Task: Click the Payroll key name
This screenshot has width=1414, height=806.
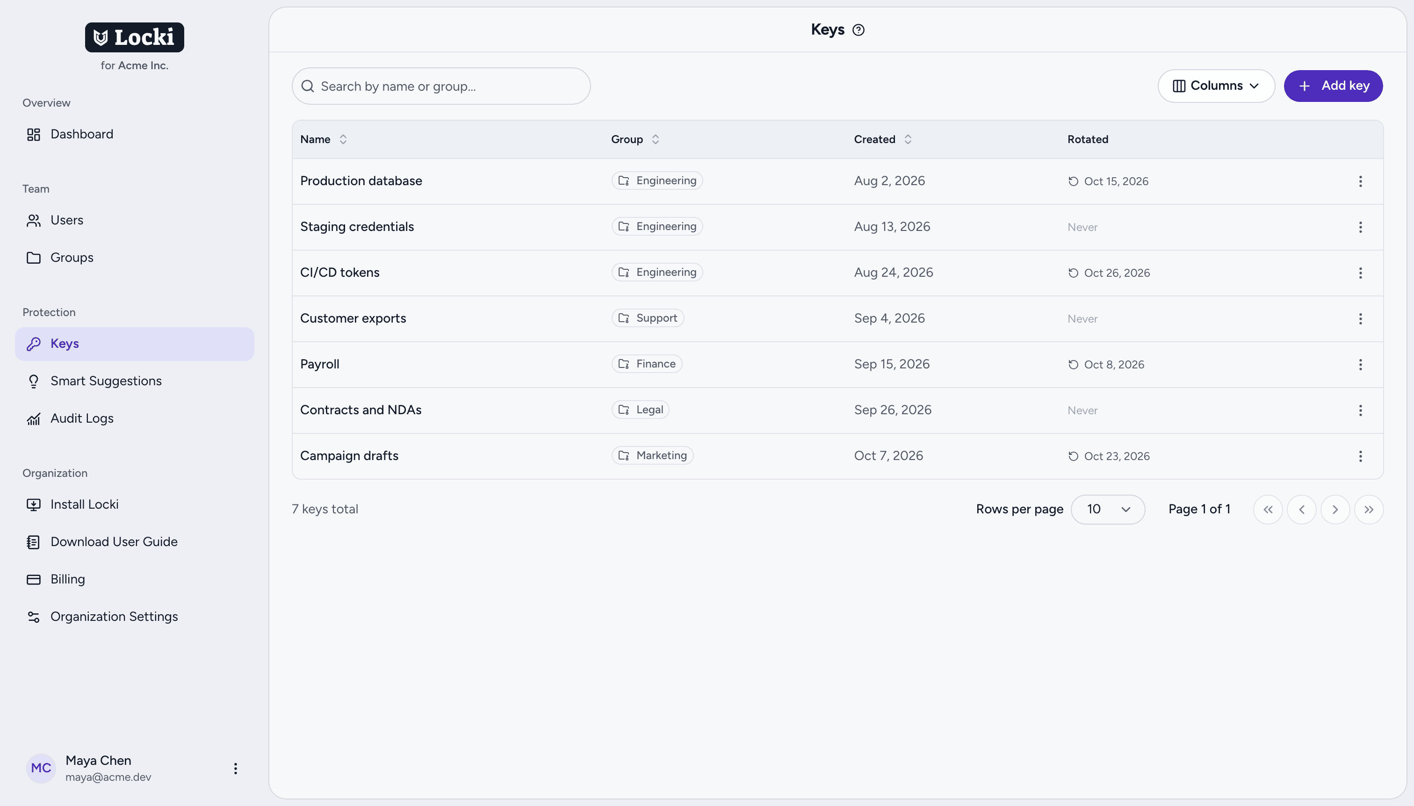Action: [319, 364]
